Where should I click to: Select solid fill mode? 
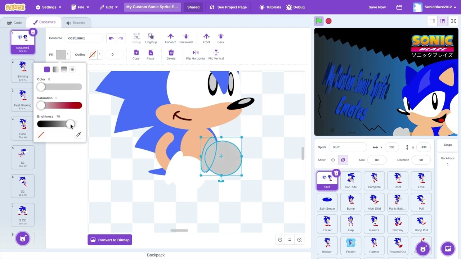(x=47, y=69)
